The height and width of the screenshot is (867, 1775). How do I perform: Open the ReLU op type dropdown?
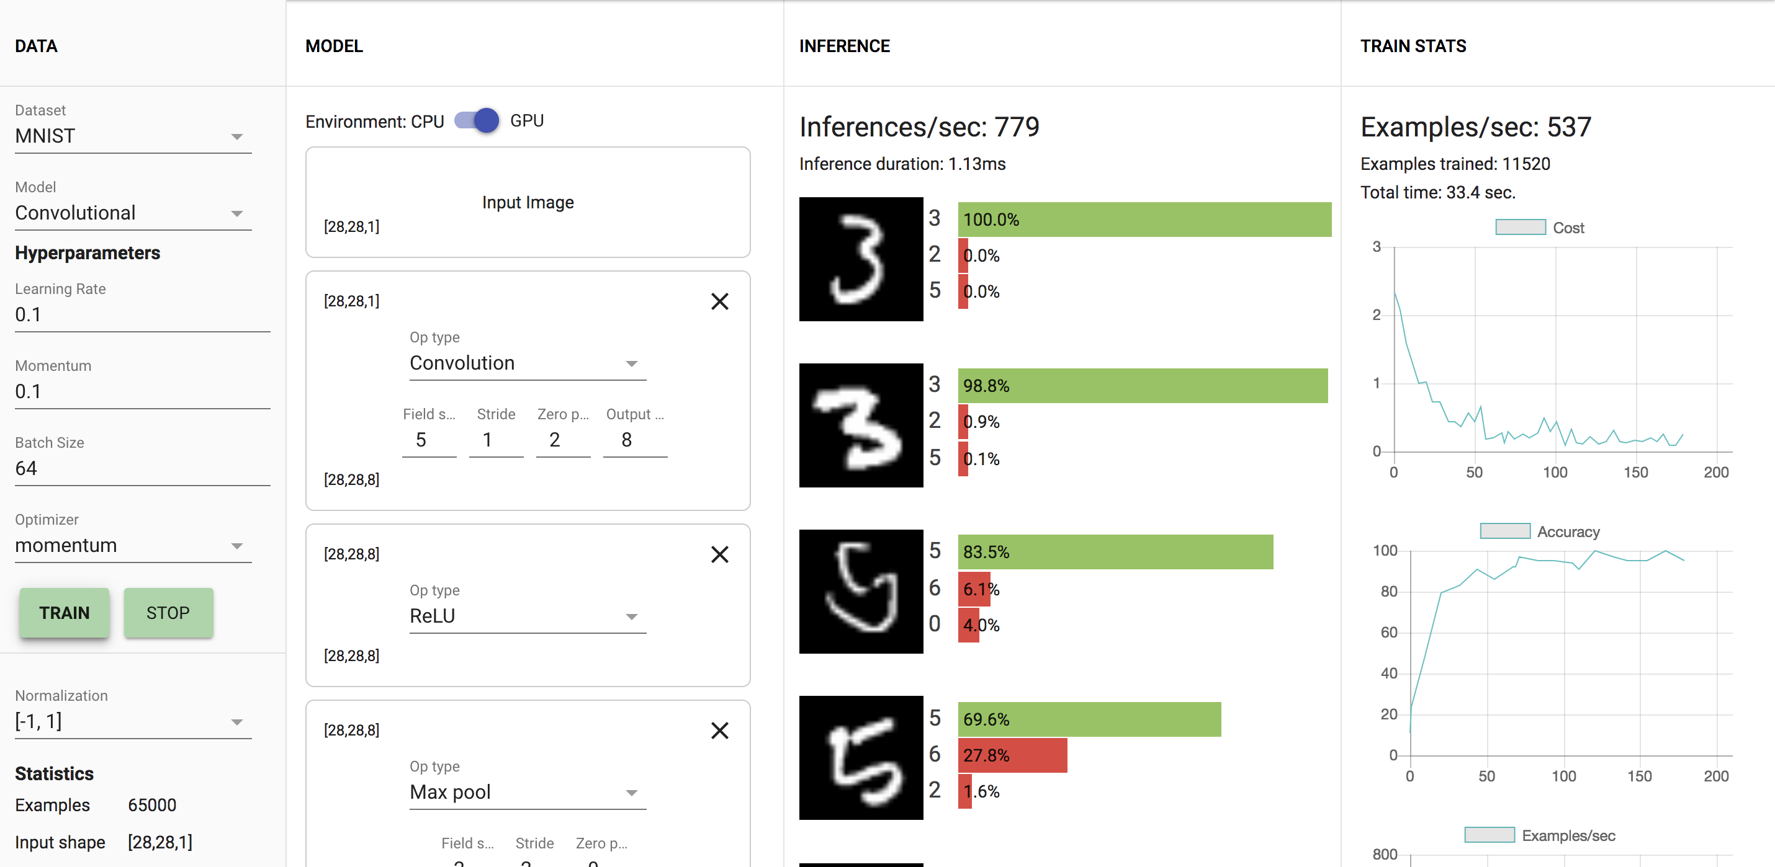click(632, 616)
